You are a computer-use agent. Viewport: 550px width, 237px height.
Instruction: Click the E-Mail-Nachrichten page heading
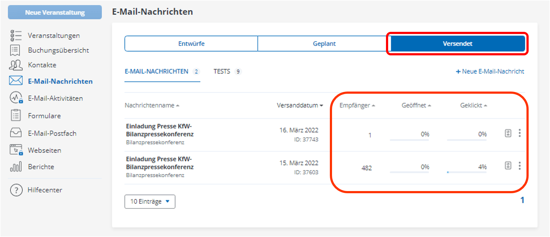[x=152, y=12]
